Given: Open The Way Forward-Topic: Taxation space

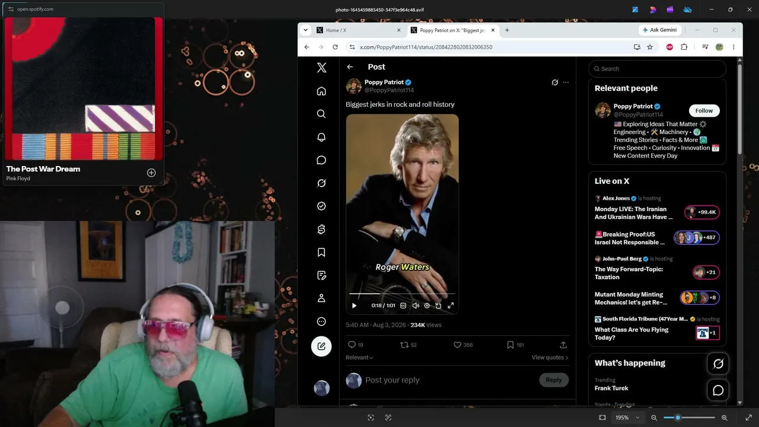Looking at the screenshot, I should pos(657,269).
